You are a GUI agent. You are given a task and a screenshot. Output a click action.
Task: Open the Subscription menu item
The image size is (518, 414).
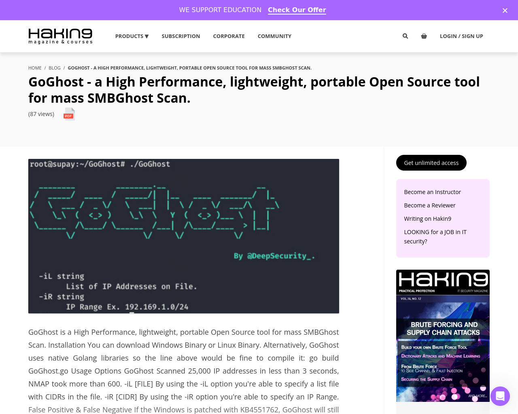[181, 36]
